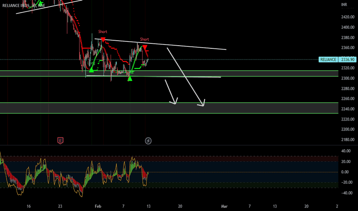
Task: Click the '16' date axis label
Action: coord(28,206)
